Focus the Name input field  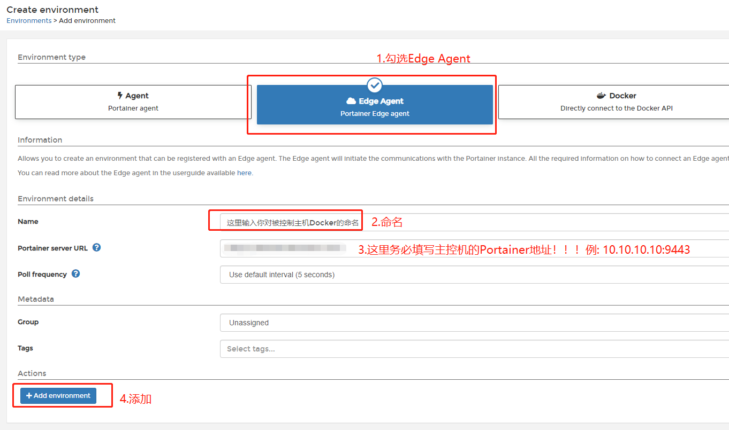click(474, 222)
